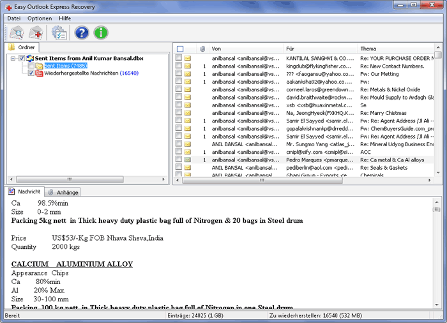Click the scan mailbox magnifier envelope icon

coord(17,33)
